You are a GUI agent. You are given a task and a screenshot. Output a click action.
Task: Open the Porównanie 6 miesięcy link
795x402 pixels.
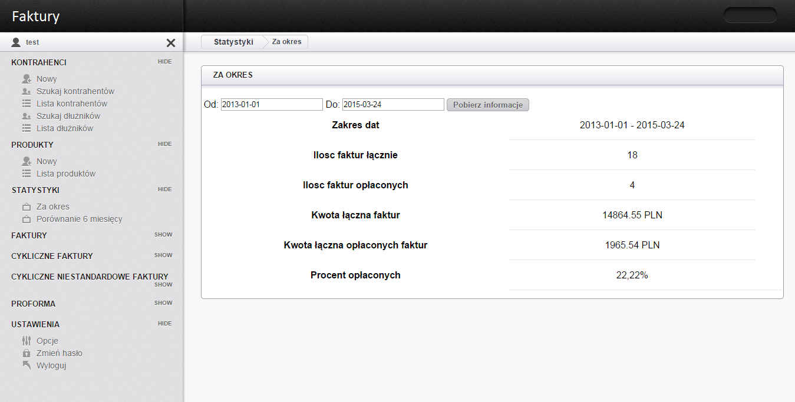(79, 219)
